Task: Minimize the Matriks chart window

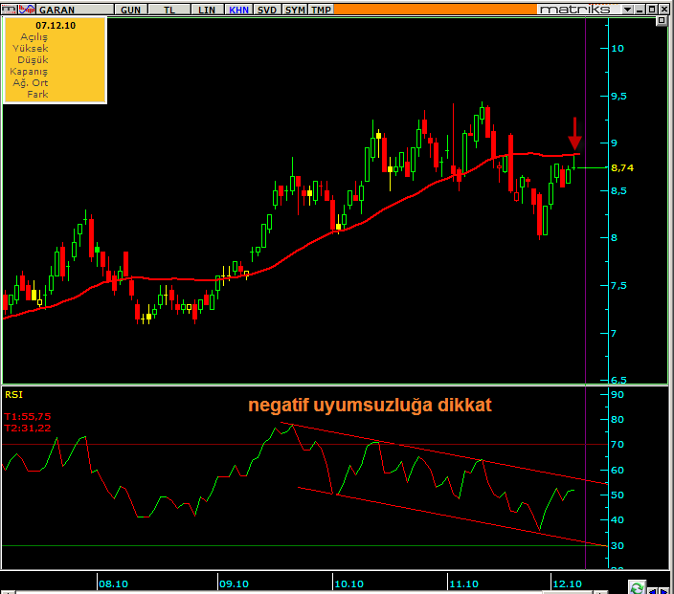Action: tap(638, 9)
